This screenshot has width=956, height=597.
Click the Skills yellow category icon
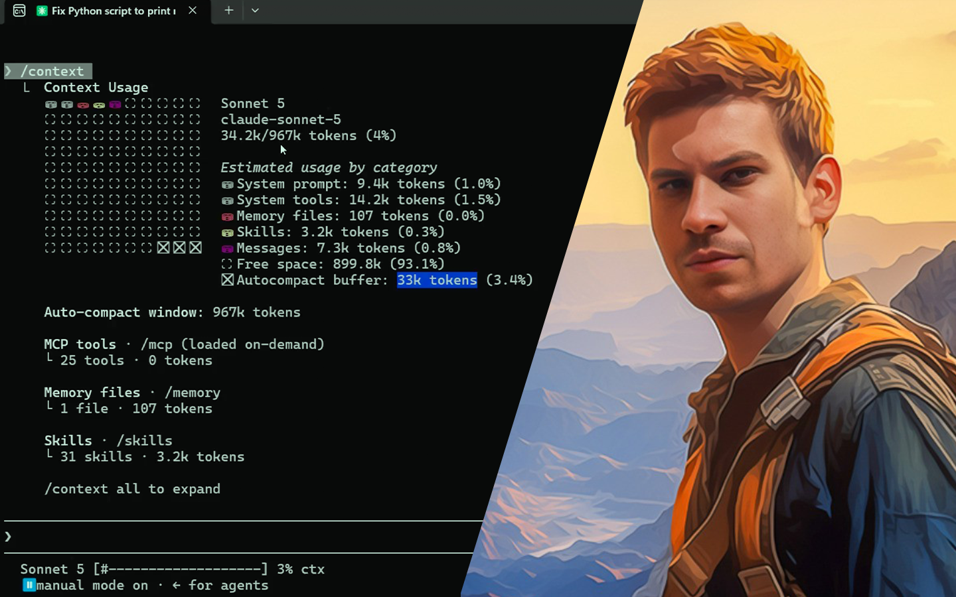coord(227,232)
